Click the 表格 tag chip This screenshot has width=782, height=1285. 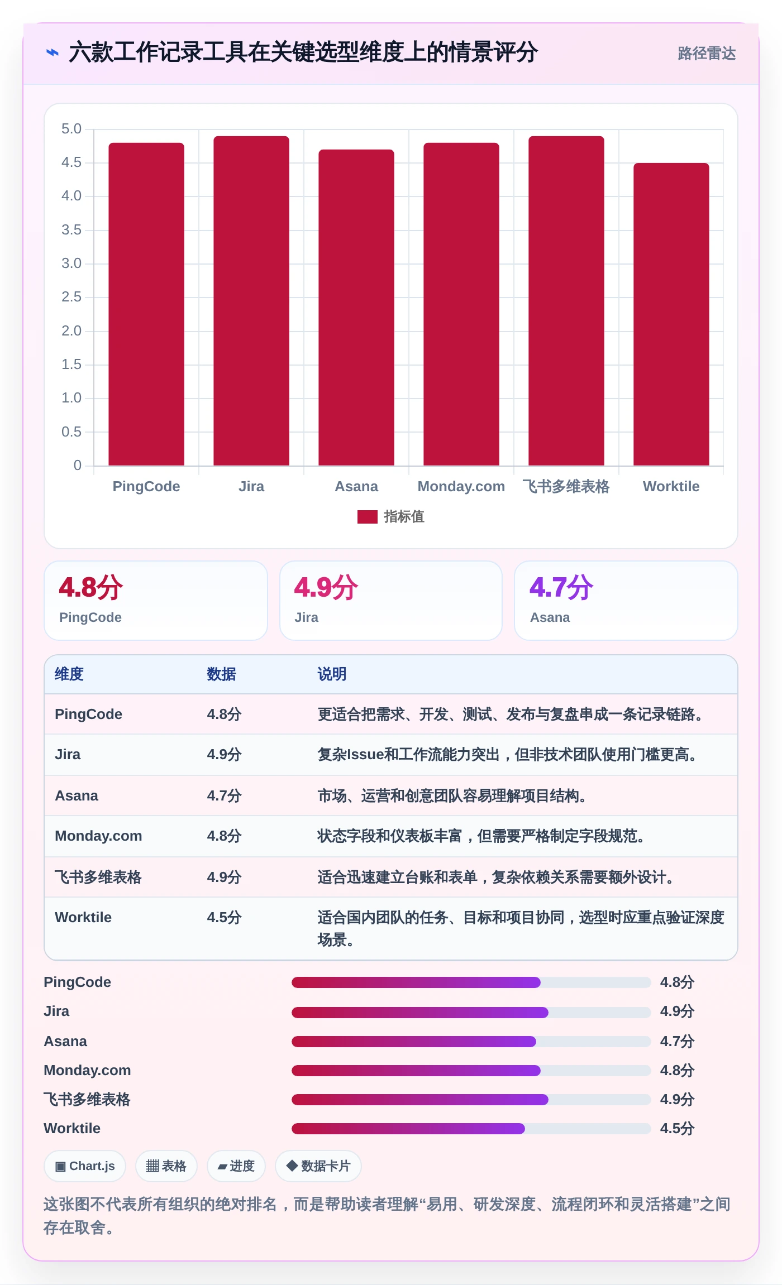tap(166, 1166)
